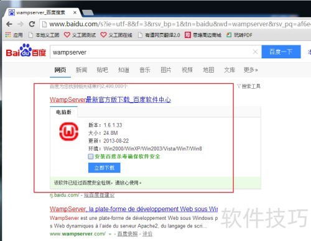Click the browser address bar URL
Viewport: 311px width, 241px height.
click(180, 24)
